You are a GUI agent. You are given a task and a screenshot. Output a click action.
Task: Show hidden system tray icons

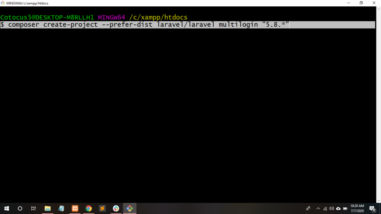click(x=318, y=208)
